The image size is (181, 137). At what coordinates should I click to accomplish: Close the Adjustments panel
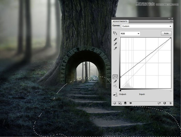172,18
